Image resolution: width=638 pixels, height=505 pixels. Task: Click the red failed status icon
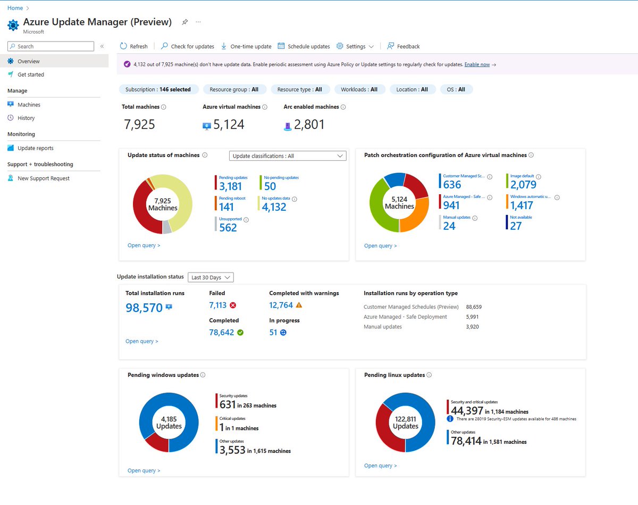[233, 305]
